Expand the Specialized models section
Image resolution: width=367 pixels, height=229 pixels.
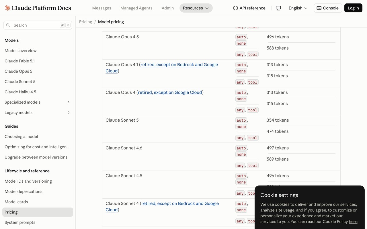pyautogui.click(x=38, y=102)
